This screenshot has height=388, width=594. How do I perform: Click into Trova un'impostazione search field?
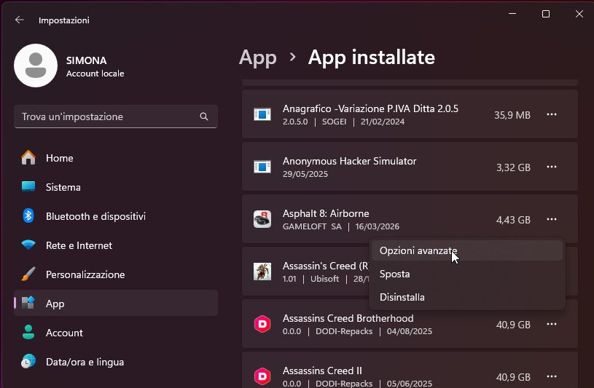[116, 116]
